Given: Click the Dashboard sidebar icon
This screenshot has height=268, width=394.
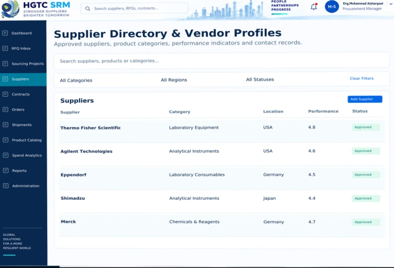Looking at the screenshot, I should 5,33.
